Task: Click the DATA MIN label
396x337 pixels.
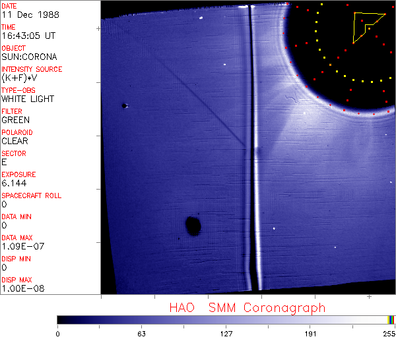Action: (16, 217)
